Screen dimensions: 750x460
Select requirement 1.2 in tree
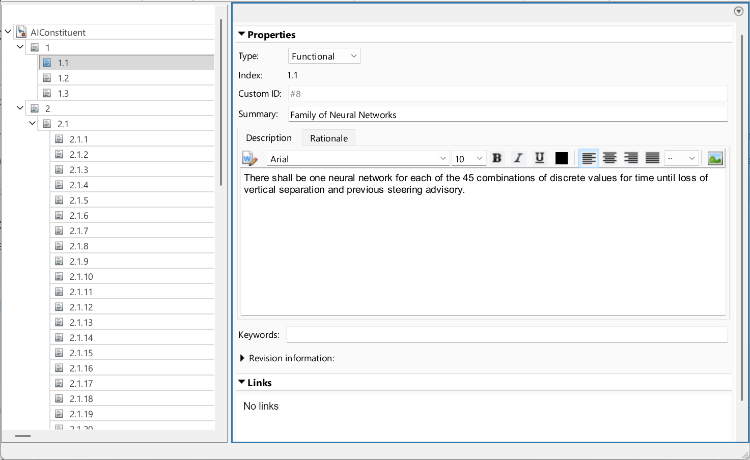point(126,78)
